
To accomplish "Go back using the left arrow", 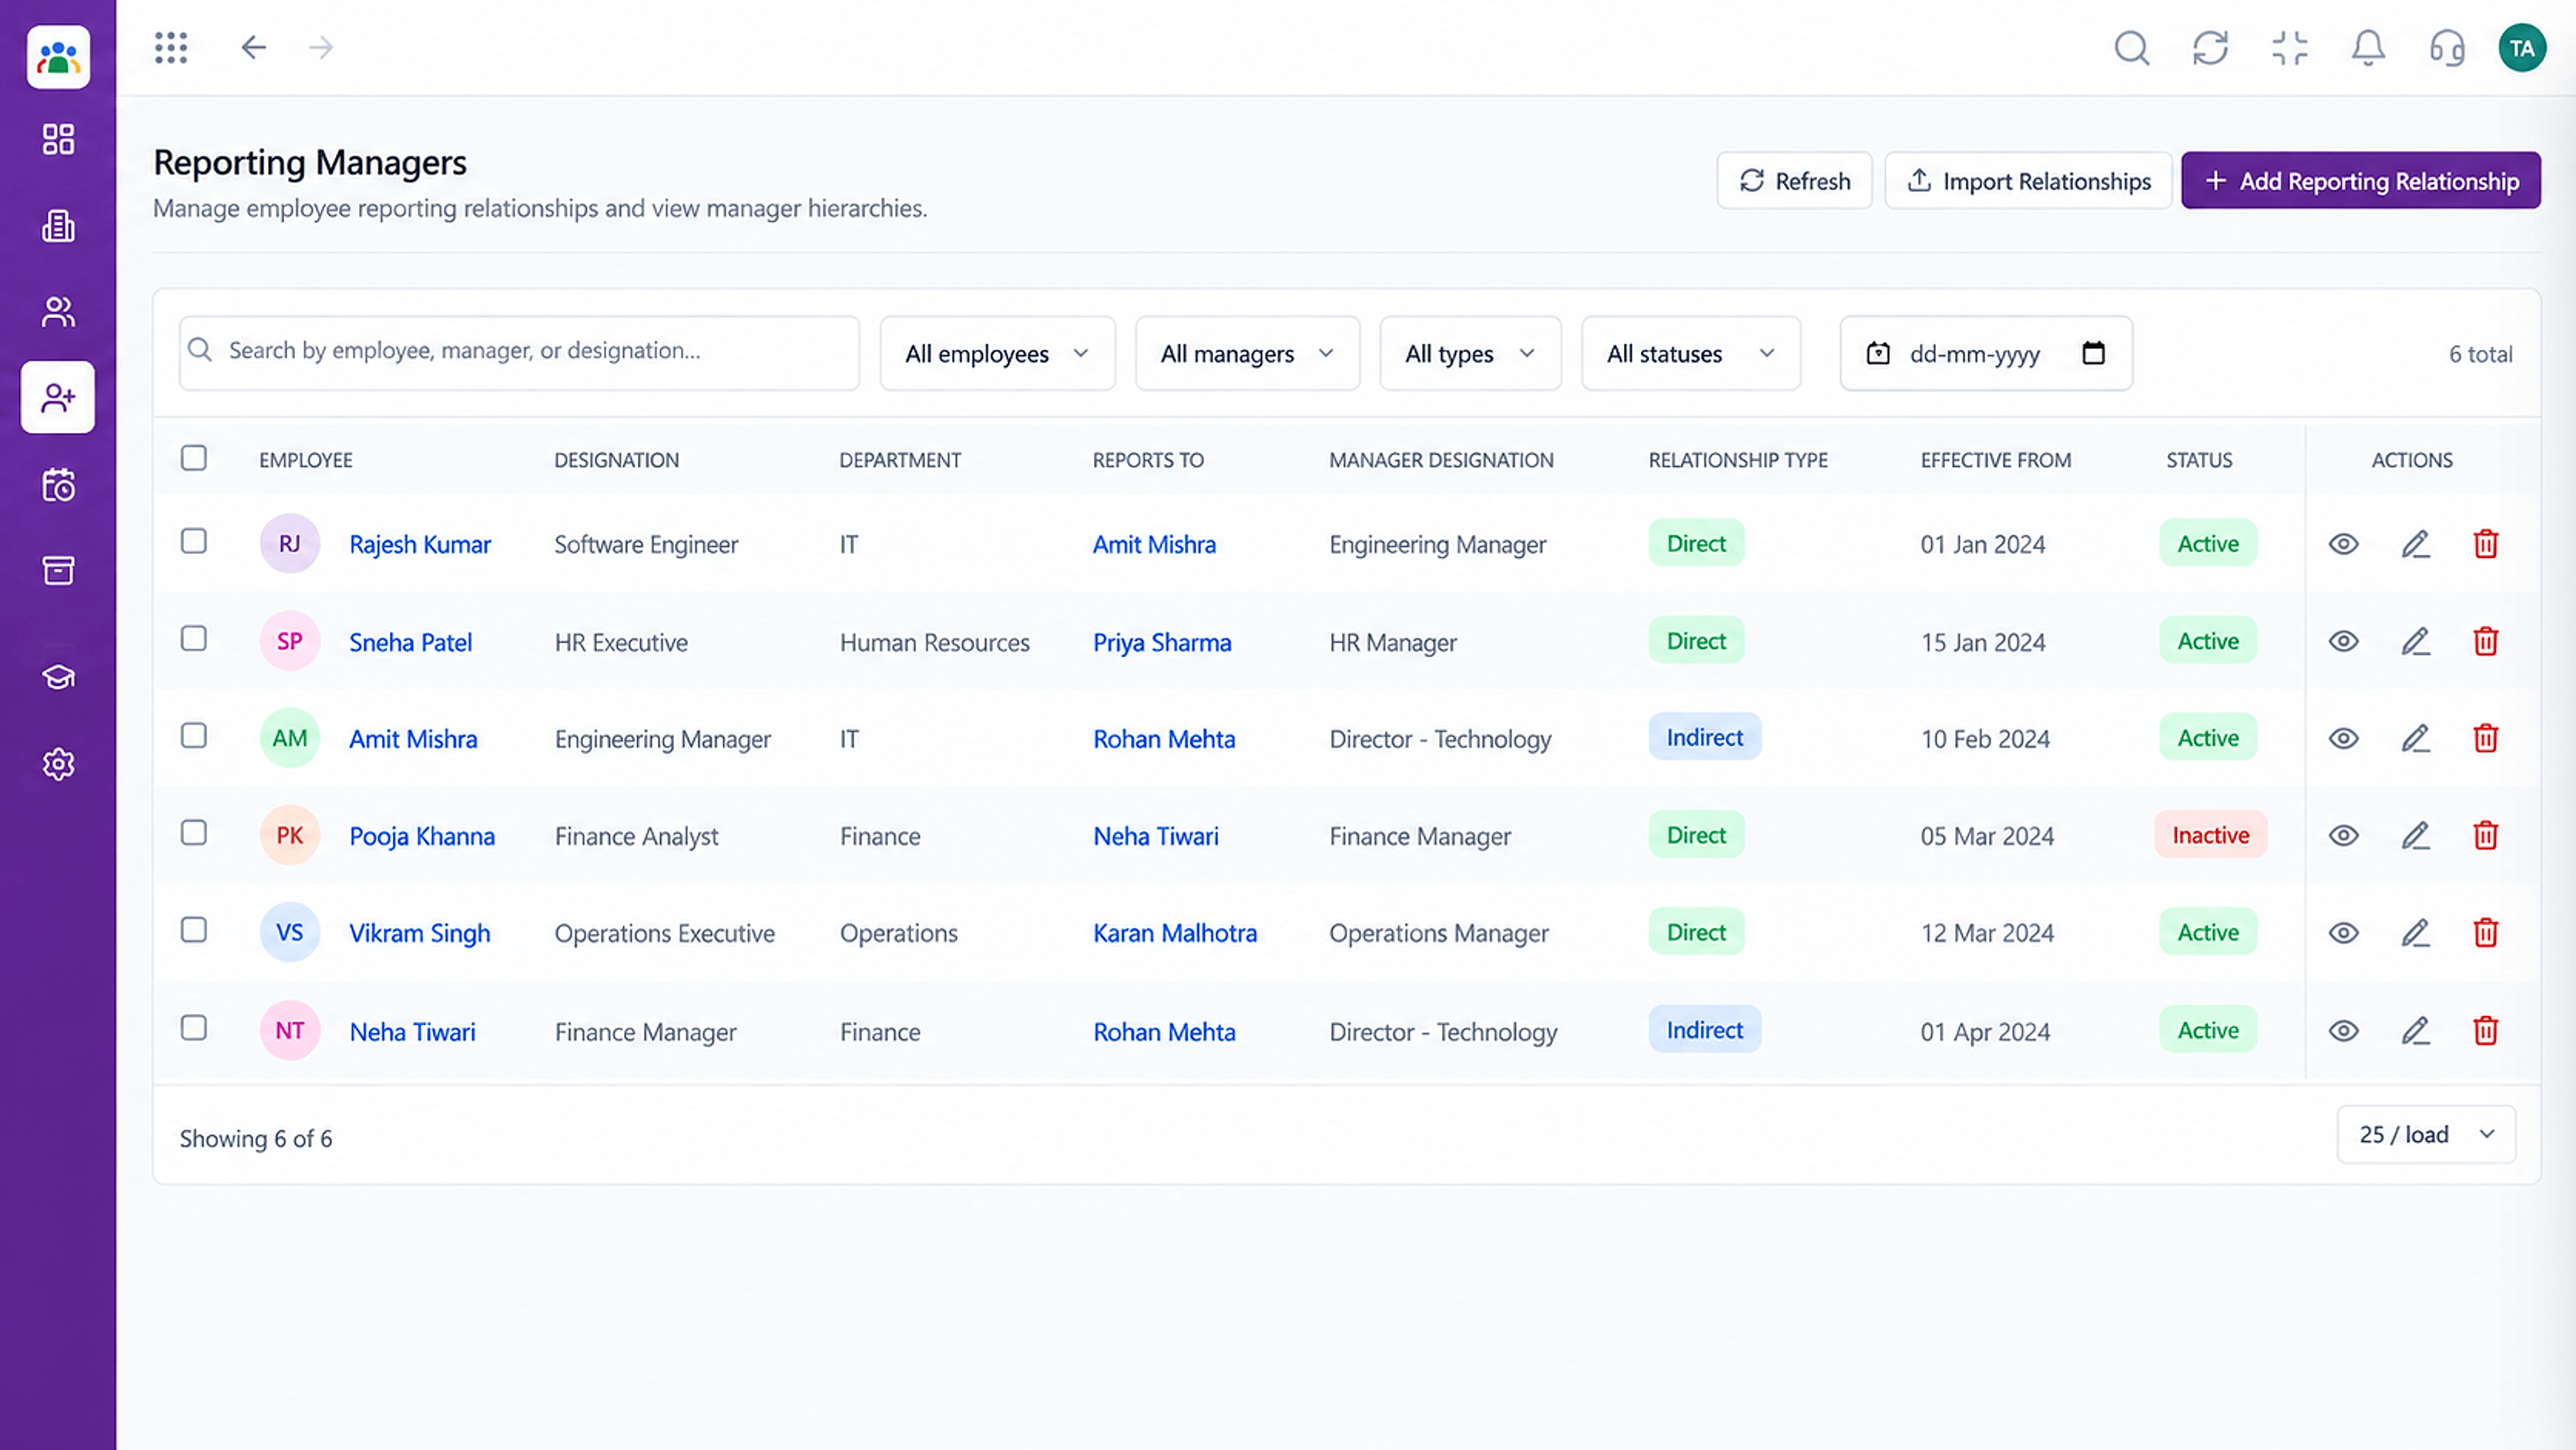I will [253, 47].
